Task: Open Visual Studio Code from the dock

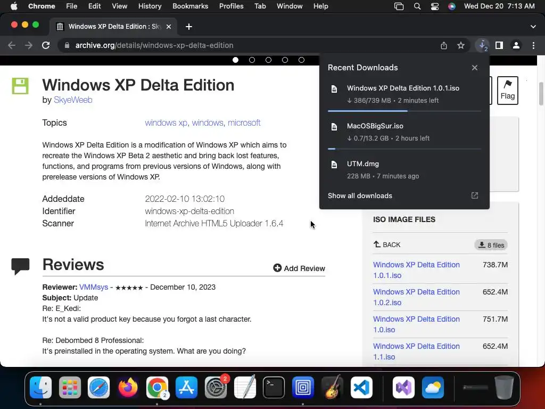Action: (x=361, y=387)
